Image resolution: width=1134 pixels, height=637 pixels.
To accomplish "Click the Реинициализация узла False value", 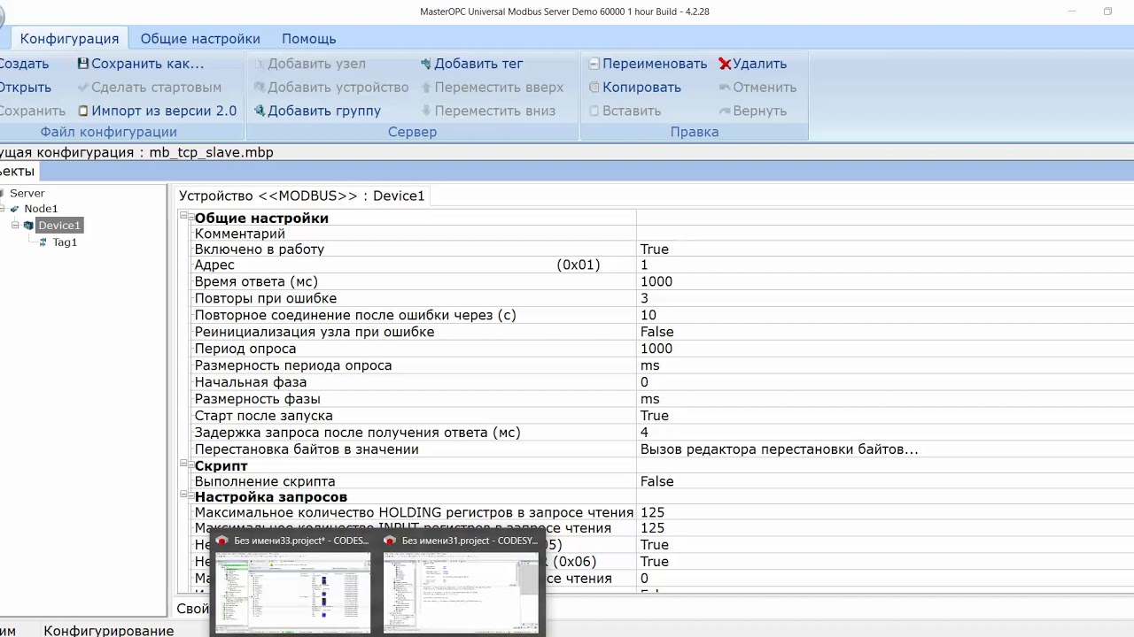I will [x=657, y=332].
